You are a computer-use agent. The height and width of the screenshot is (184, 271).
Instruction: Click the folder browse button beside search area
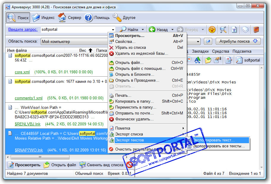point(208,41)
